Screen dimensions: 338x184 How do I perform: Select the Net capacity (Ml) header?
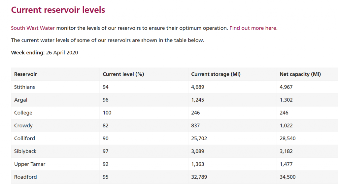coord(300,74)
